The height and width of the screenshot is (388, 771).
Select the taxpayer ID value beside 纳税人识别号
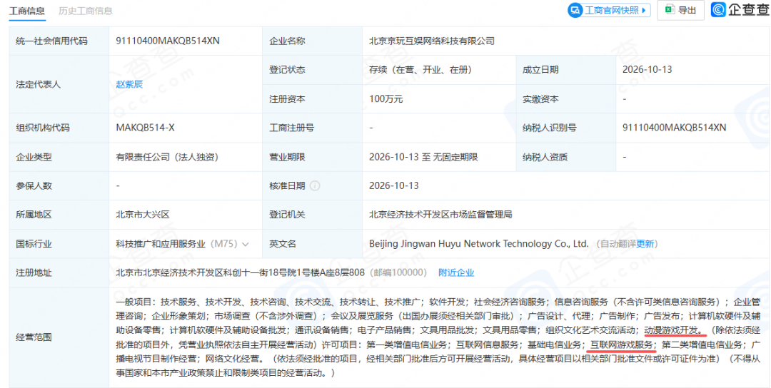[x=674, y=128]
